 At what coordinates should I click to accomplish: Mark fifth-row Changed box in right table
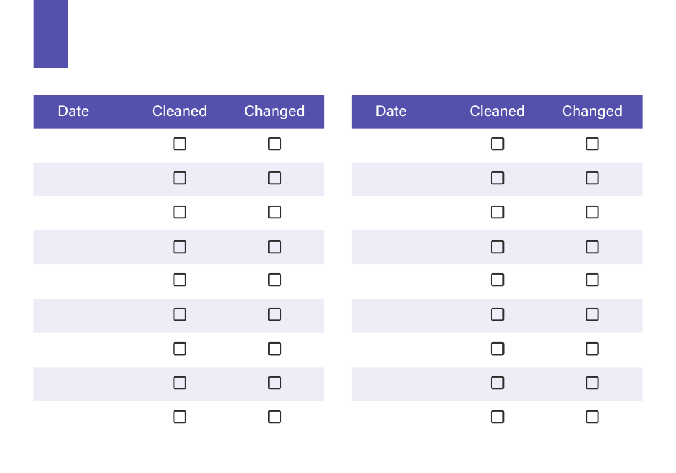coord(592,280)
